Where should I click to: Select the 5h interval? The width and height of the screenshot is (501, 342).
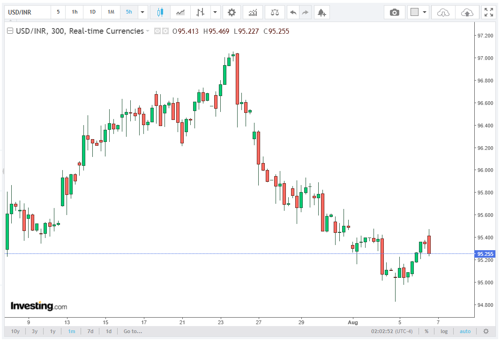click(x=129, y=12)
